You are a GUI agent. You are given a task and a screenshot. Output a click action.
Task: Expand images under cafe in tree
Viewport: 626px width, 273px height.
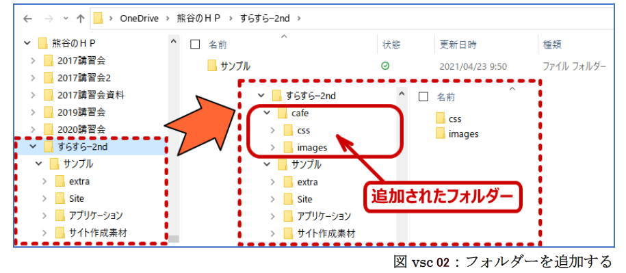[x=273, y=147]
